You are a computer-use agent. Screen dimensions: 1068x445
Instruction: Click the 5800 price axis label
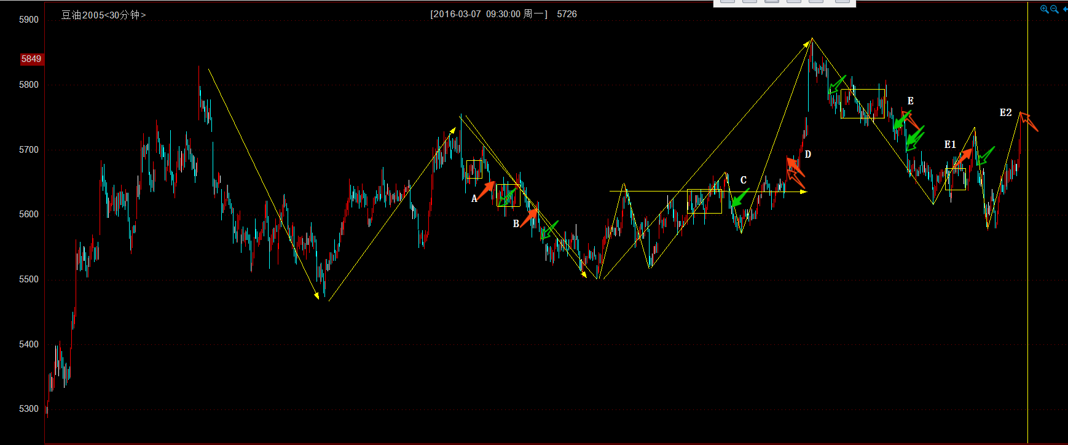pyautogui.click(x=29, y=85)
